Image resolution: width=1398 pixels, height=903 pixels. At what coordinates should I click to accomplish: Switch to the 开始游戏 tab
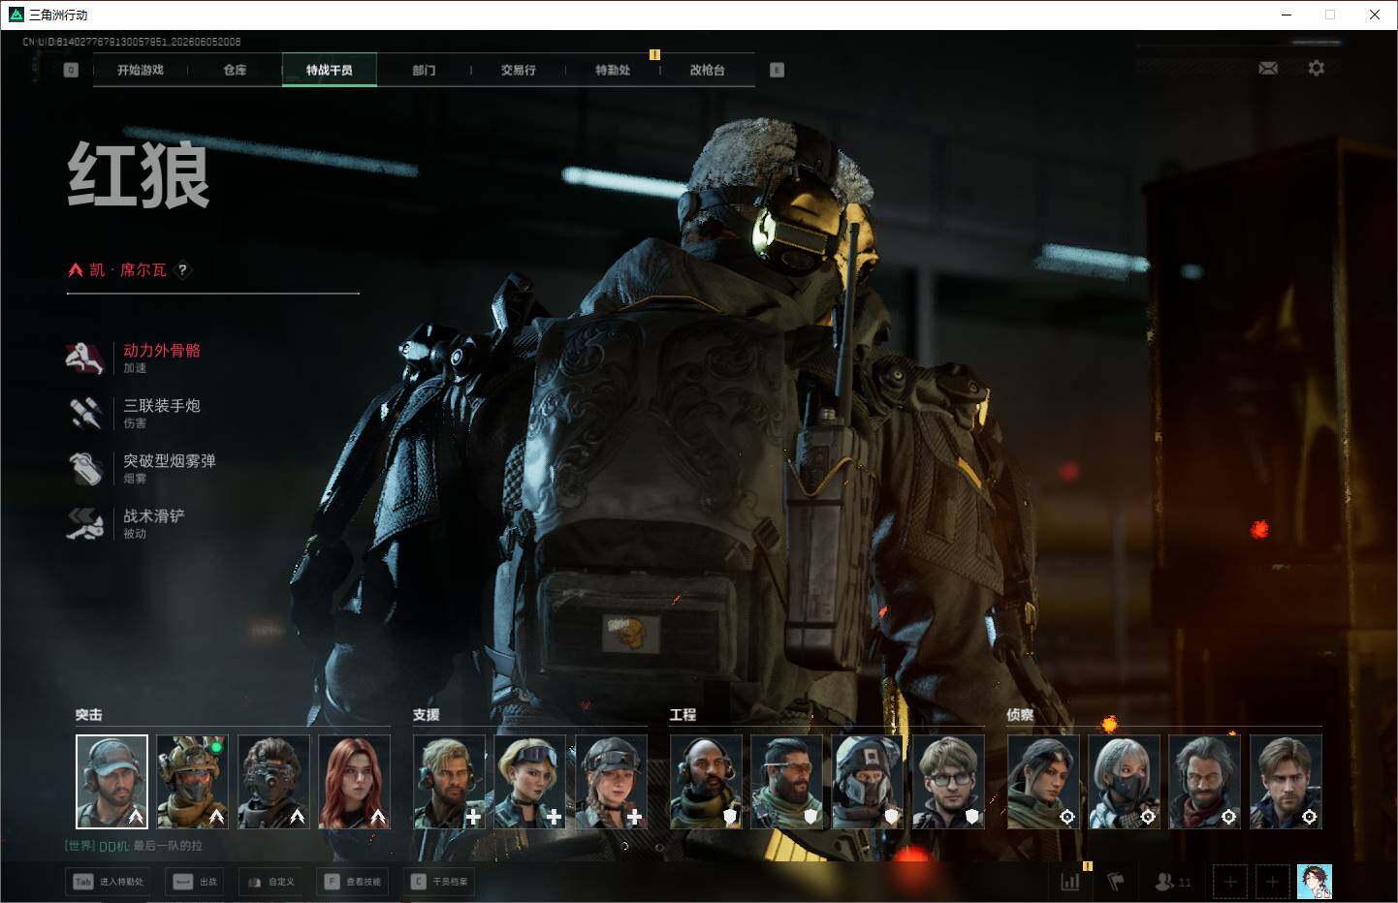coord(141,70)
